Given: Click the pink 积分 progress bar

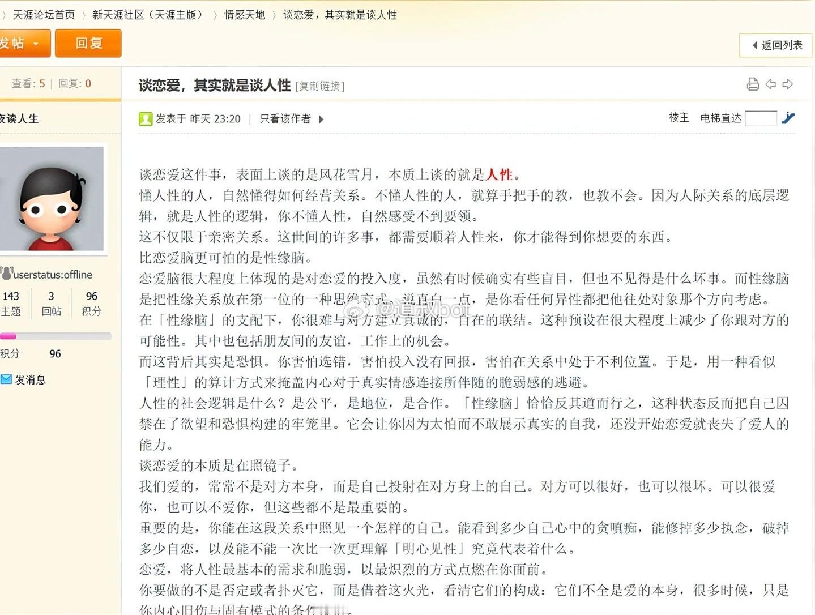Looking at the screenshot, I should pos(56,336).
